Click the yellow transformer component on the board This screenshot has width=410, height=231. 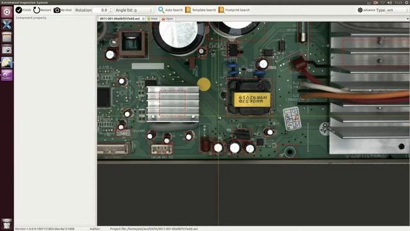pos(252,99)
